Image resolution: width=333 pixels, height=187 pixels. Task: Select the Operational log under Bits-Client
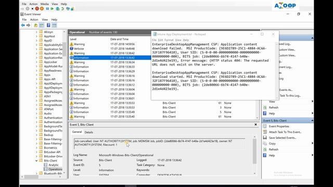(55, 169)
